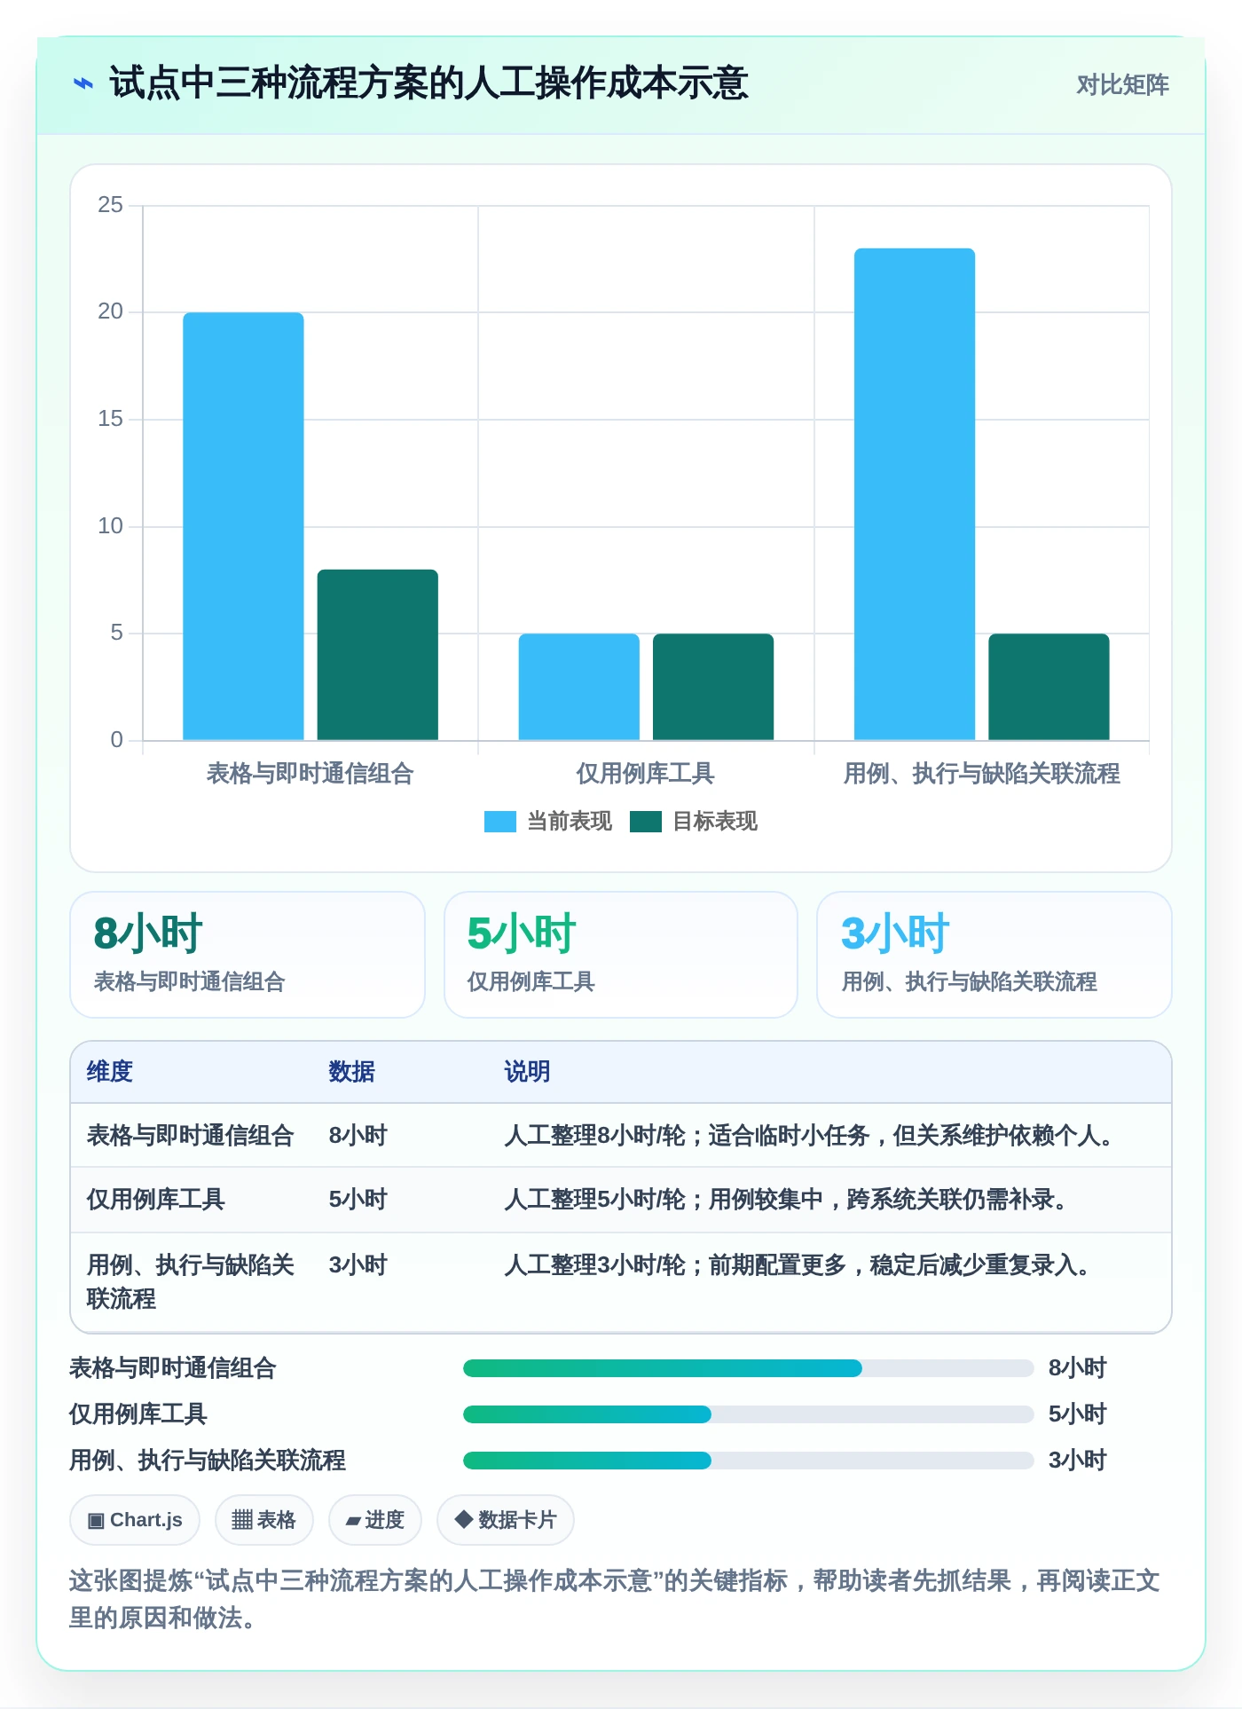
Task: Click the 5小时 value beside the progress bar
Action: (1078, 1414)
